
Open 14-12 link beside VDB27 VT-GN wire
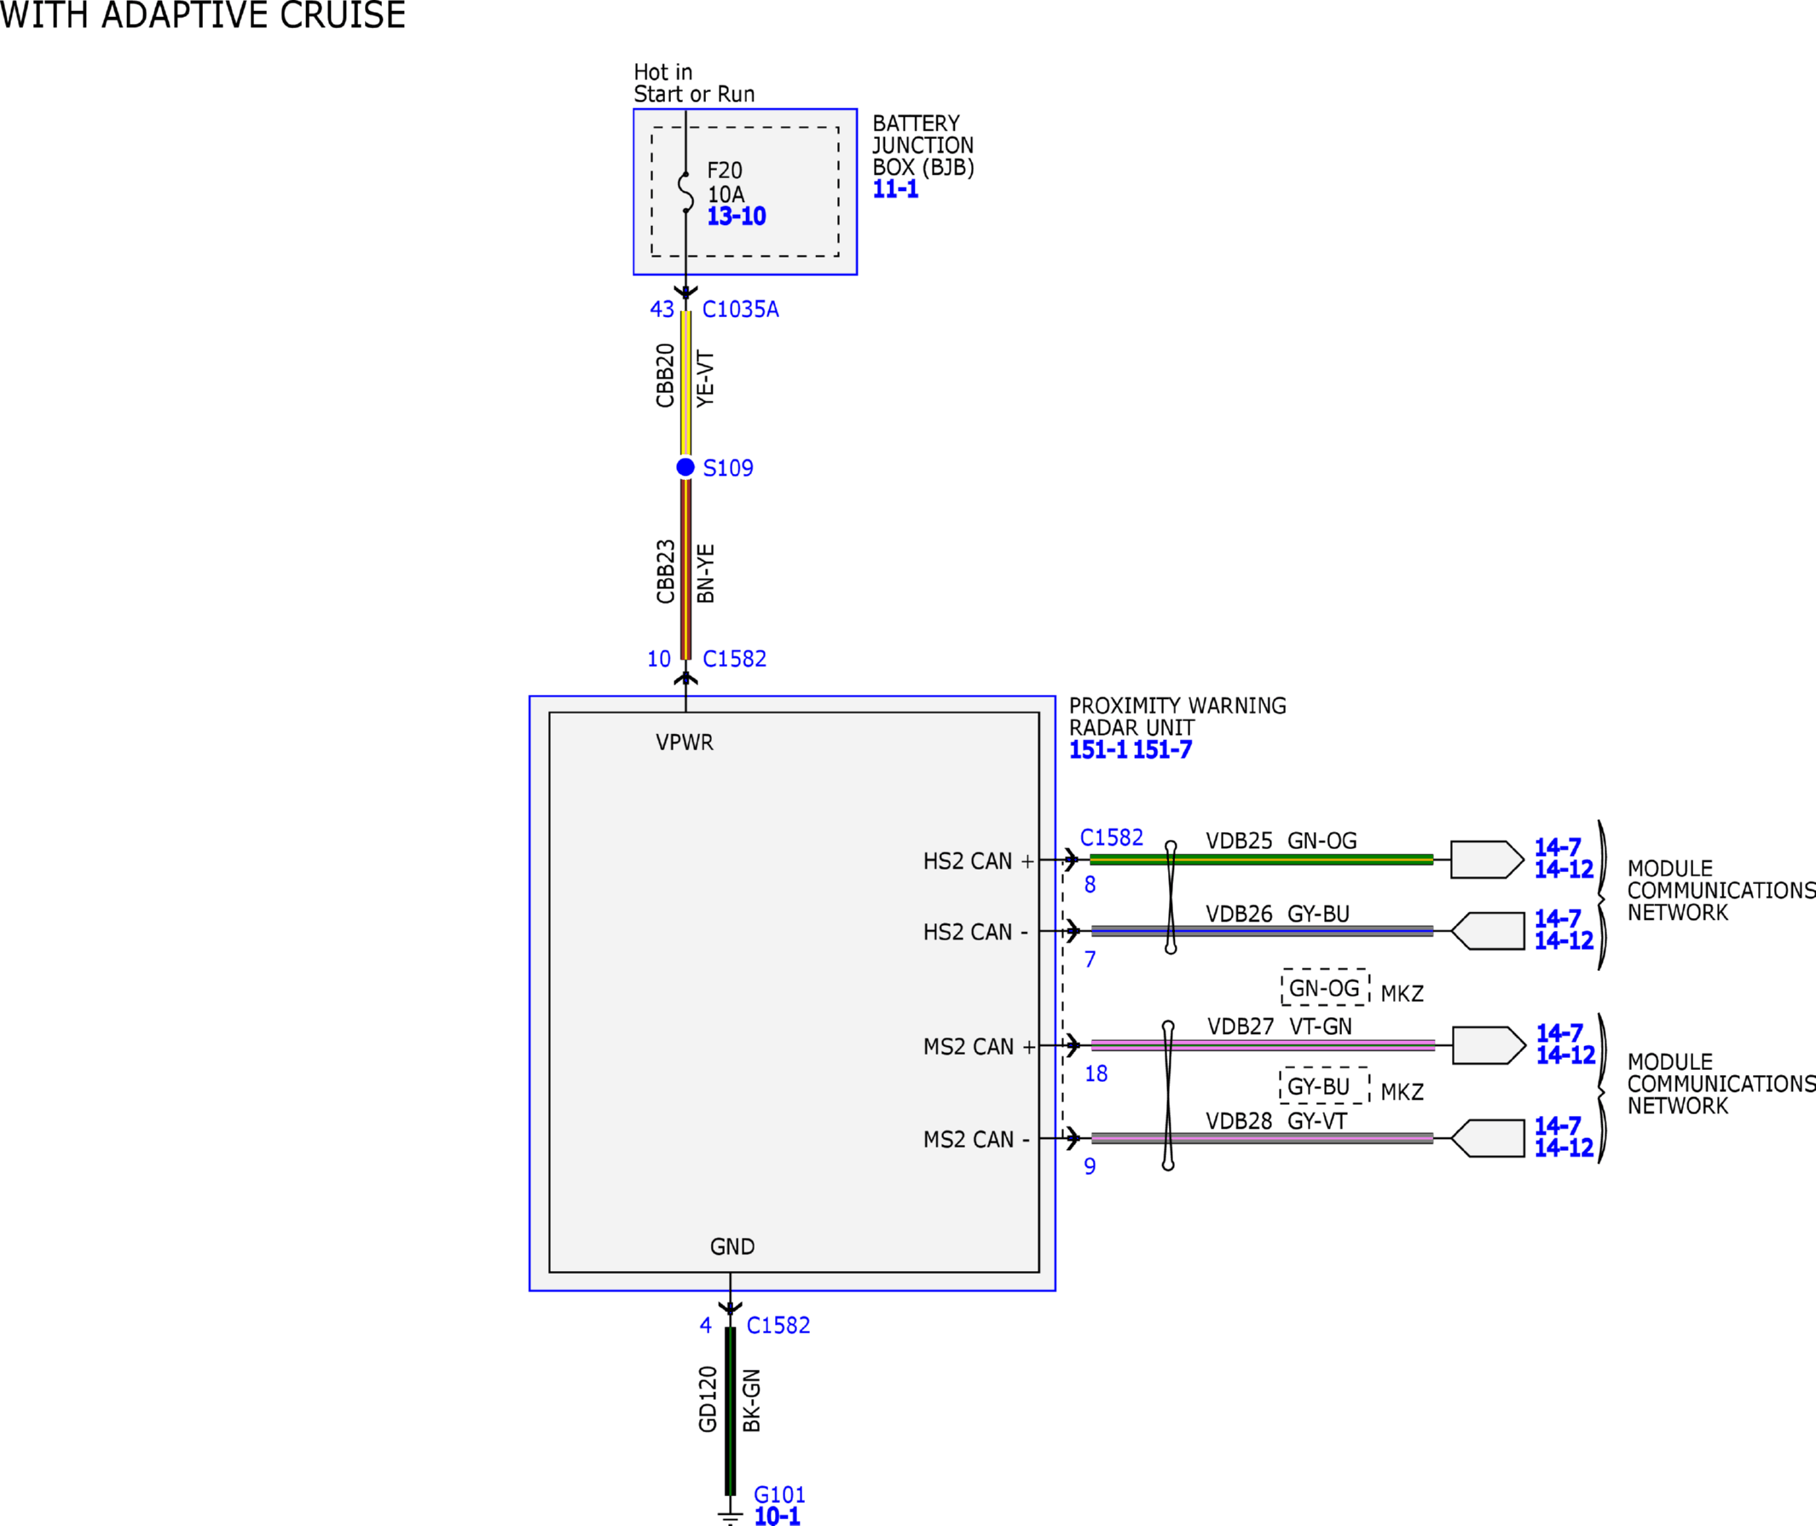pyautogui.click(x=1565, y=1055)
